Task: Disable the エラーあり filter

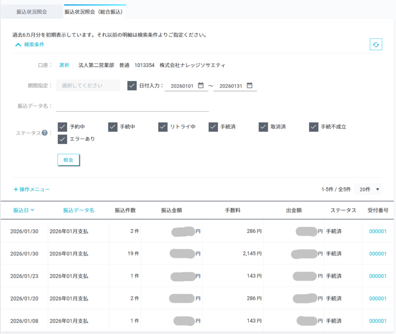Action: 62,139
